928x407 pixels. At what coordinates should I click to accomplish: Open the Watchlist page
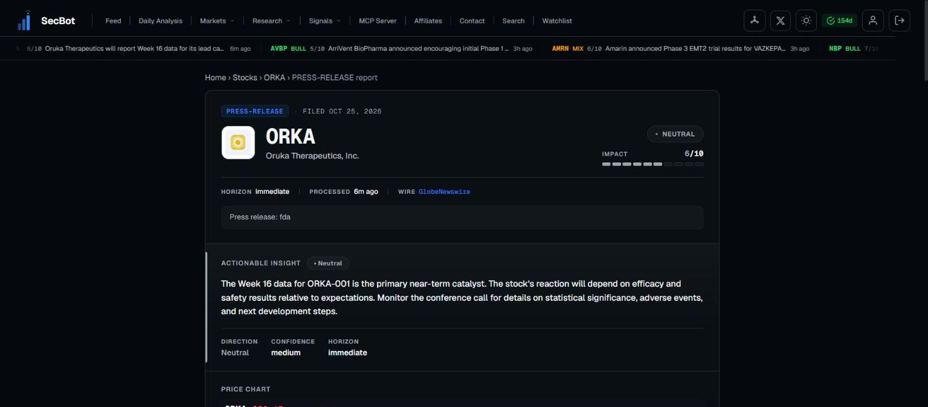pyautogui.click(x=557, y=21)
